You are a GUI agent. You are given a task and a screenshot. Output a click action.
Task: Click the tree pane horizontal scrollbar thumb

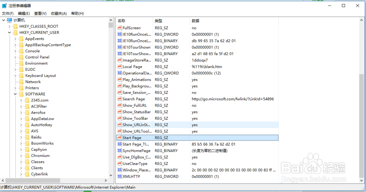click(x=33, y=180)
